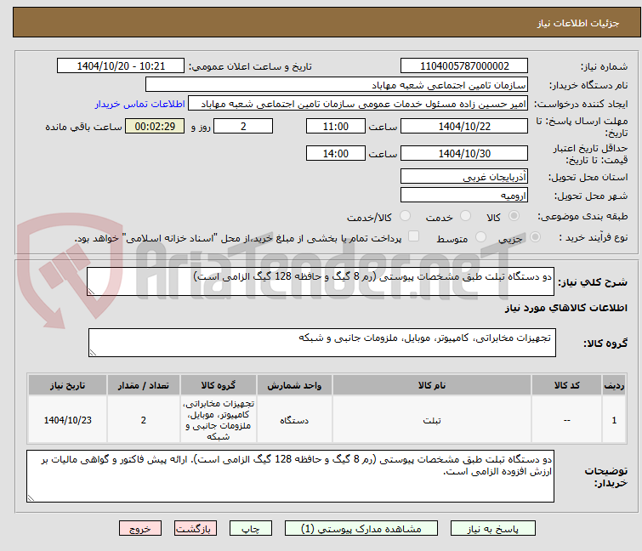The image size is (642, 551).
Task: Click the گروه کالا column header in table
Action: (x=219, y=385)
